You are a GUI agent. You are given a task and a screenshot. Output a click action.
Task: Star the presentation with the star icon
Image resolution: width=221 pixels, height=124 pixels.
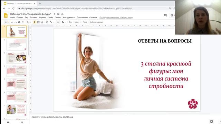(x=55, y=14)
